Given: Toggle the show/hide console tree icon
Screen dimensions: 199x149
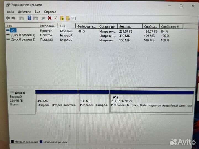Looking at the screenshot, I should tap(22, 18).
